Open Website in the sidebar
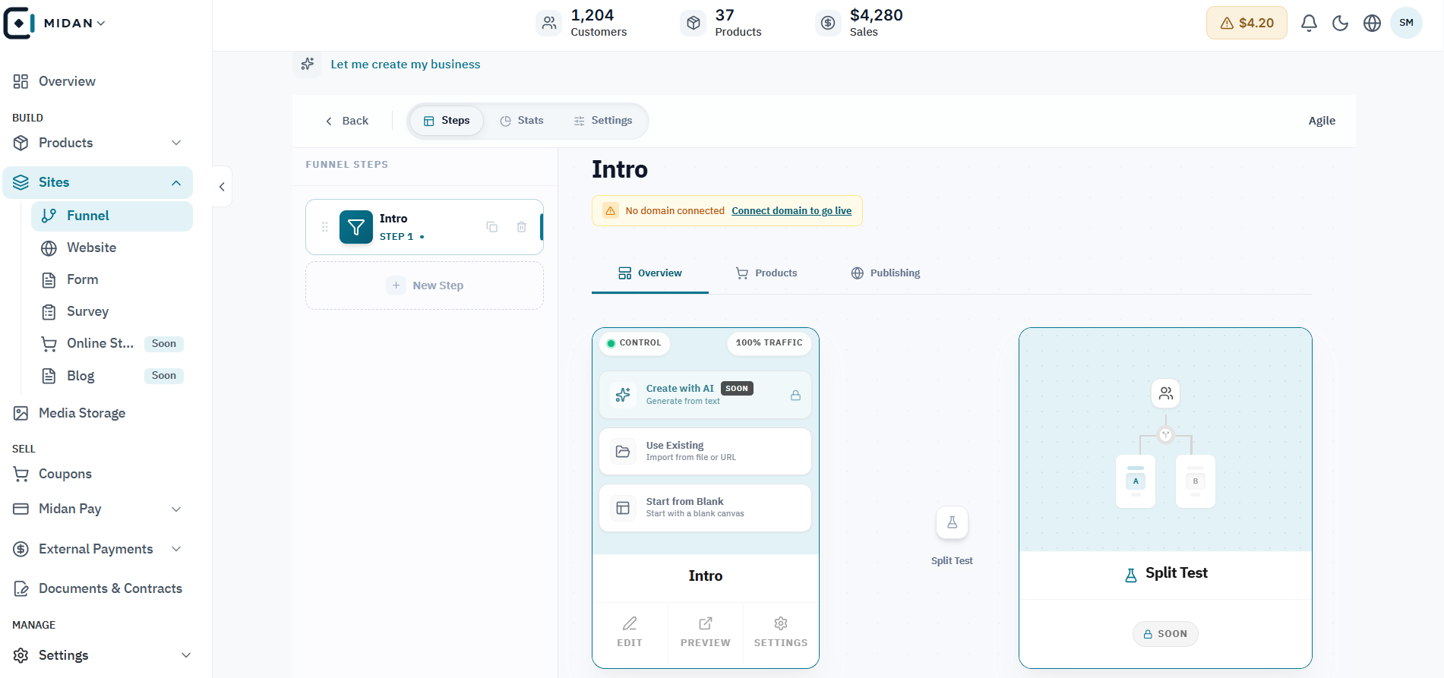The image size is (1444, 678). click(x=112, y=248)
